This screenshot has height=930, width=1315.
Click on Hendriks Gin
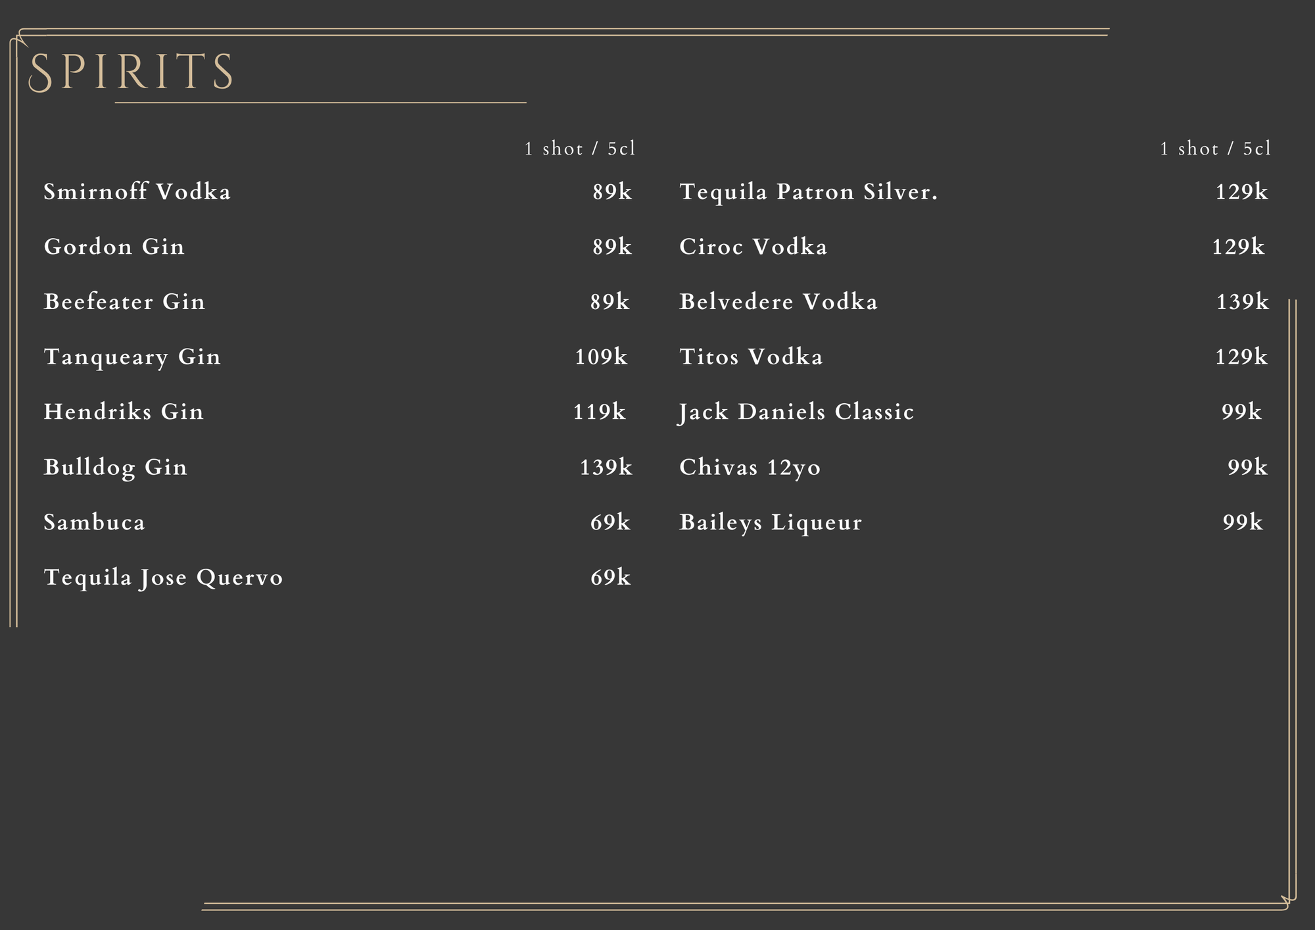(x=124, y=412)
